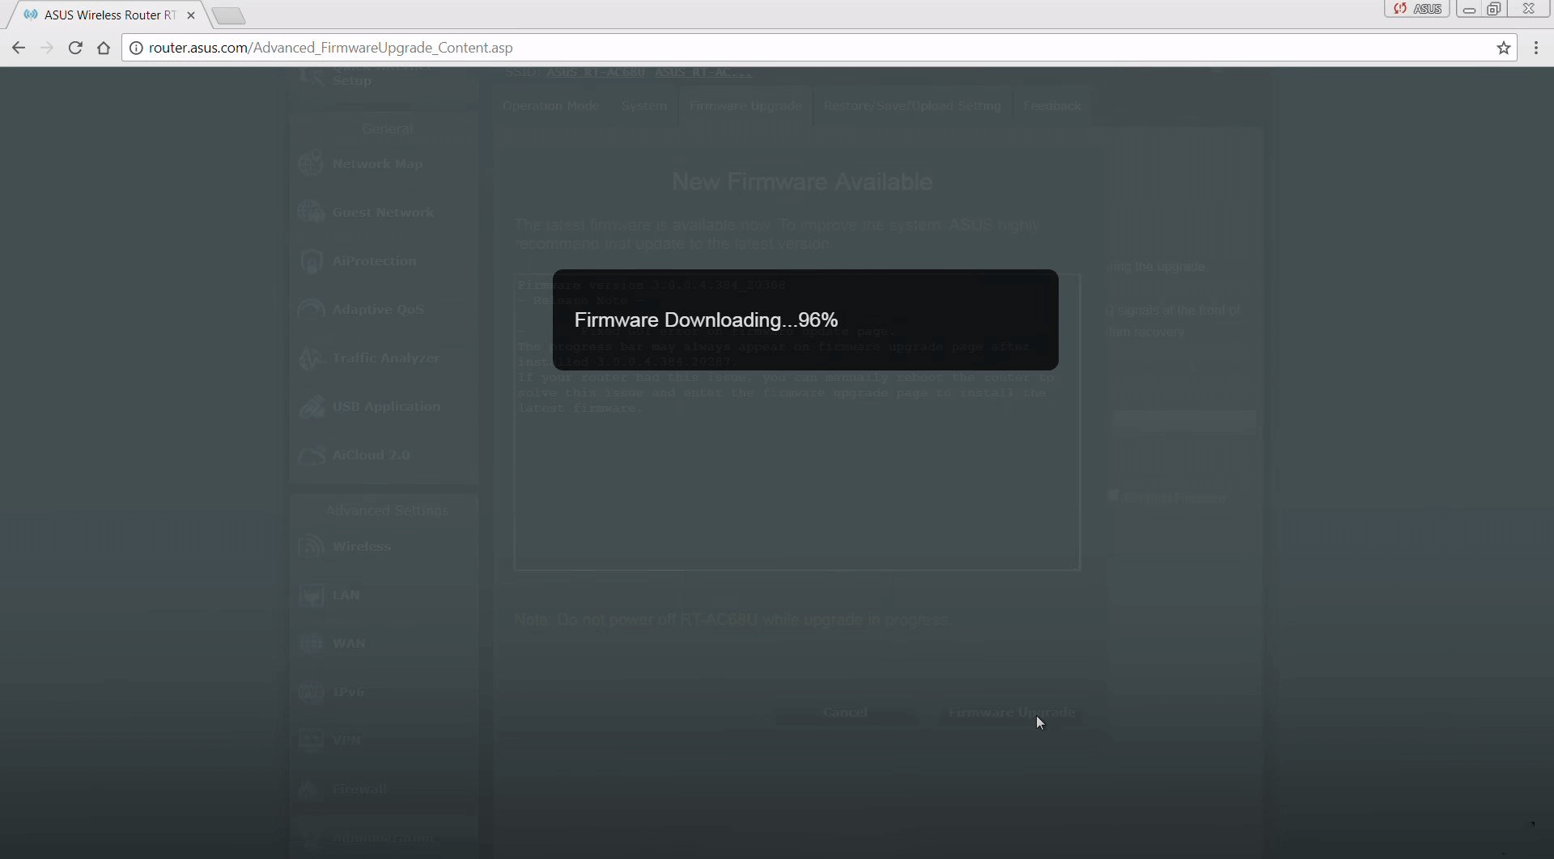Open VPN settings icon
The width and height of the screenshot is (1554, 859).
click(311, 740)
